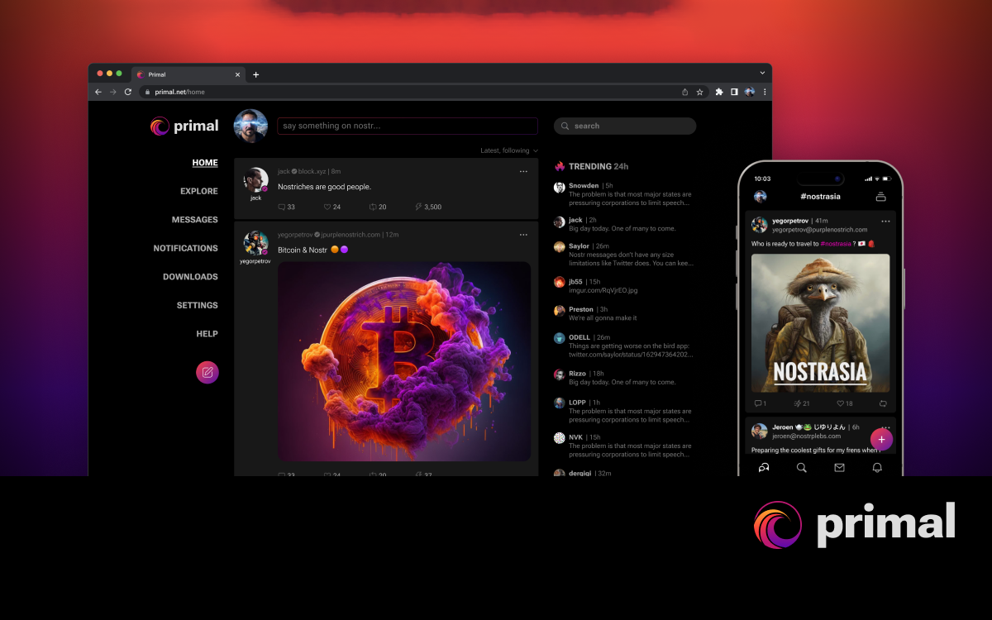Screen dimensions: 992x620
Task: Click the 'say something on nostr' field
Action: pos(408,126)
